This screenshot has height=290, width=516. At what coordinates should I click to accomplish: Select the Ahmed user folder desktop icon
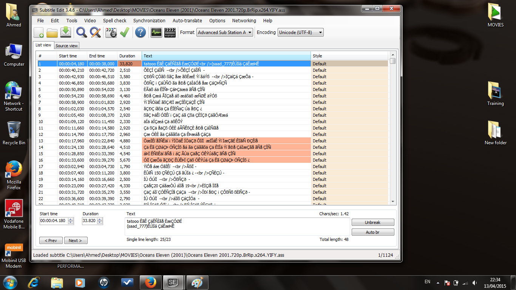14,15
